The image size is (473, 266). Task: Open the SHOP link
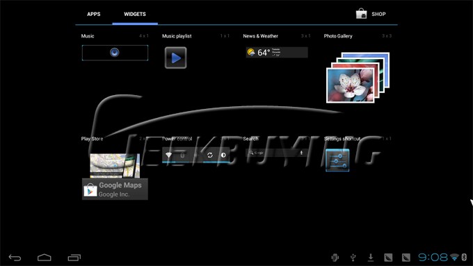coord(378,14)
